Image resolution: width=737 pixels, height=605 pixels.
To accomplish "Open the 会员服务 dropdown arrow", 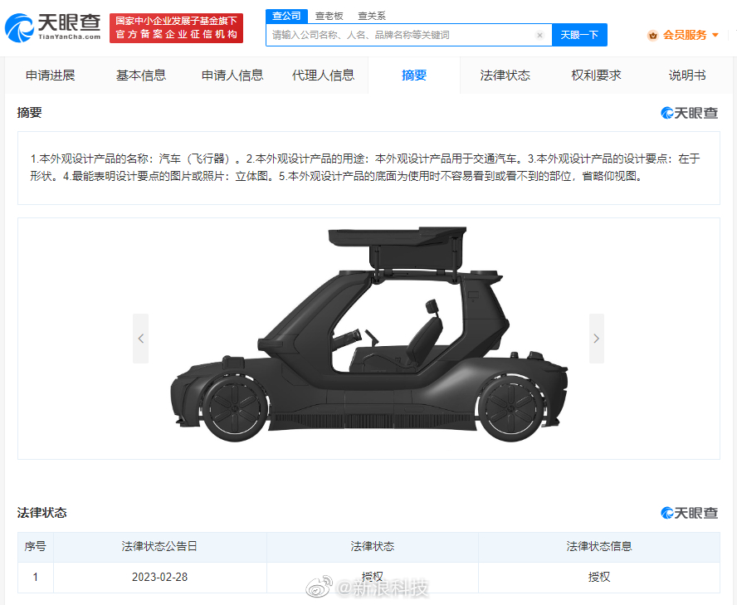I will (x=715, y=35).
